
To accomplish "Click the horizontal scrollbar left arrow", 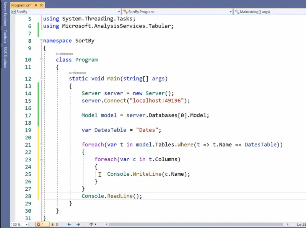I will (x=107, y=225).
